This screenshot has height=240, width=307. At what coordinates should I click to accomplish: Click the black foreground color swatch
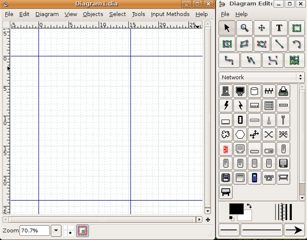pyautogui.click(x=236, y=209)
